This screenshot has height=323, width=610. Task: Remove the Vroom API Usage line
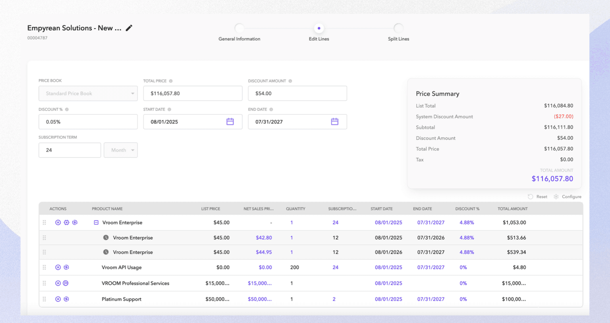coord(58,267)
